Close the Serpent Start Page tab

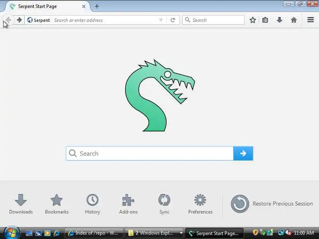[84, 6]
